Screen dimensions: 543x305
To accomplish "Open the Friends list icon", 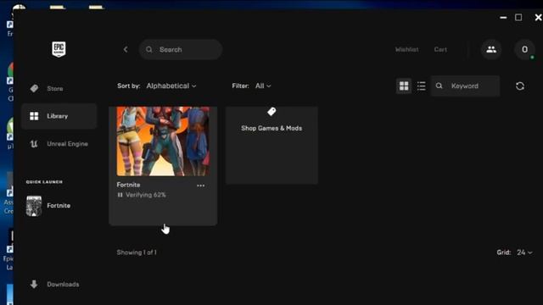I will coord(491,49).
